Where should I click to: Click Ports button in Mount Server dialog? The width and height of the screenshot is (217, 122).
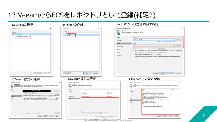tap(57, 98)
